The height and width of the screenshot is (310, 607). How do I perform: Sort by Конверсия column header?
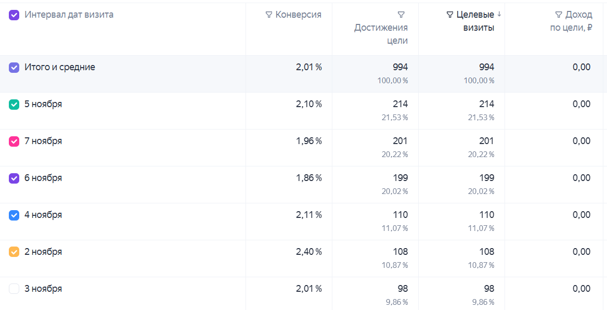298,15
